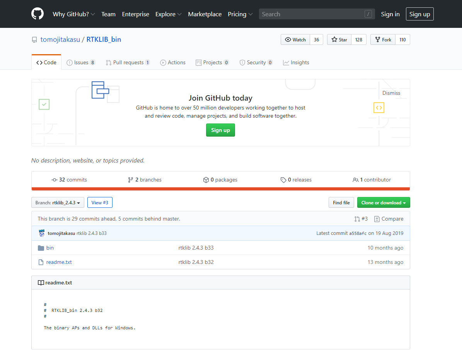Image resolution: width=462 pixels, height=363 pixels.
Task: Click the branch icon beside 2 branches
Action: point(131,180)
